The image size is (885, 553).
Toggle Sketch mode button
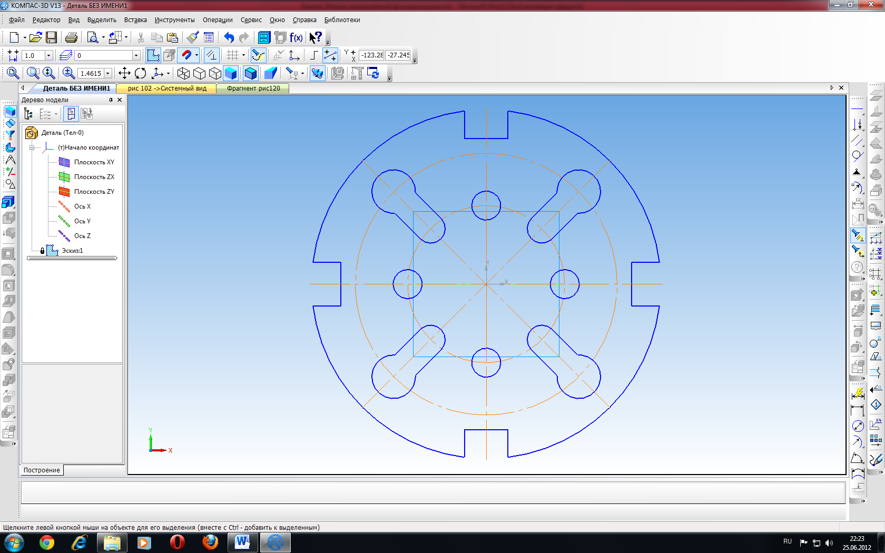(153, 55)
